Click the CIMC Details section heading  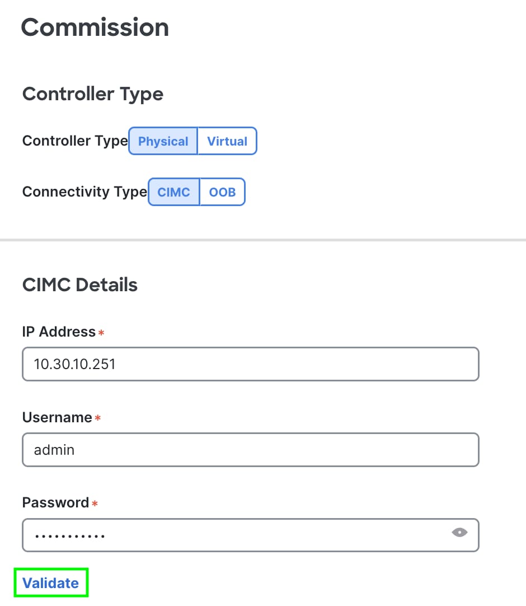pyautogui.click(x=79, y=285)
